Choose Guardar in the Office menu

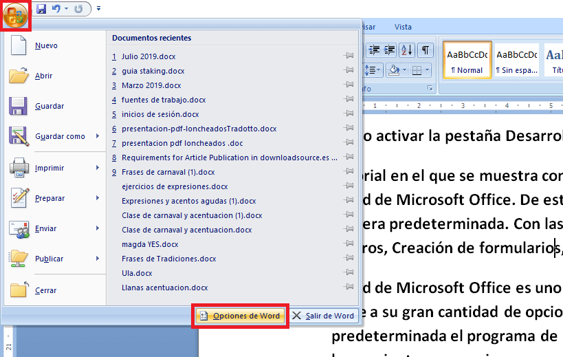pos(54,106)
